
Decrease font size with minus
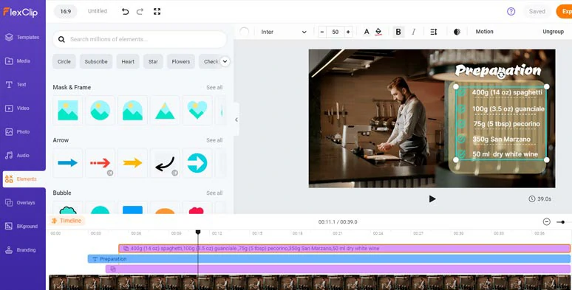click(x=321, y=32)
